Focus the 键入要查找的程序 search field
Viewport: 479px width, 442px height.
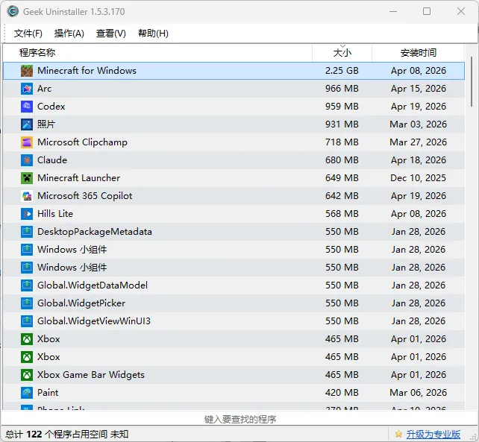pos(239,419)
